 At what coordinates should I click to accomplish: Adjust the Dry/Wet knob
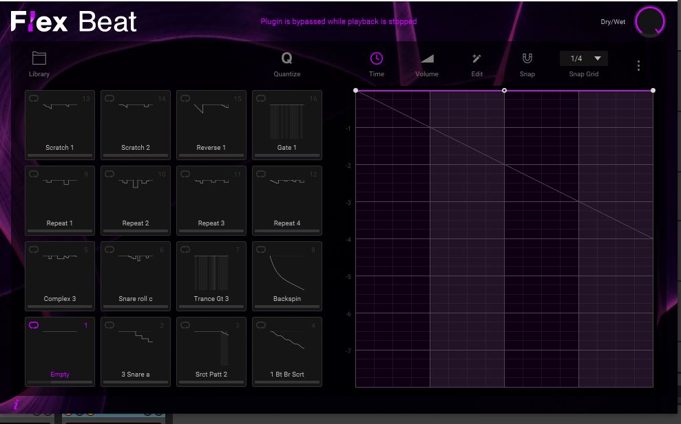pos(649,21)
